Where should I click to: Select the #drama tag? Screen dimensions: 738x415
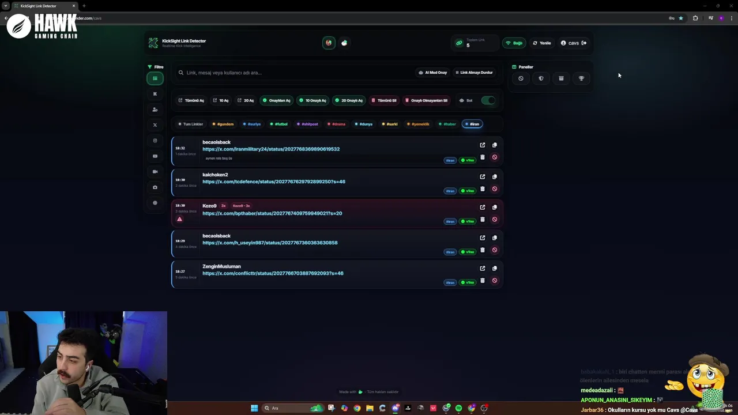(x=336, y=124)
